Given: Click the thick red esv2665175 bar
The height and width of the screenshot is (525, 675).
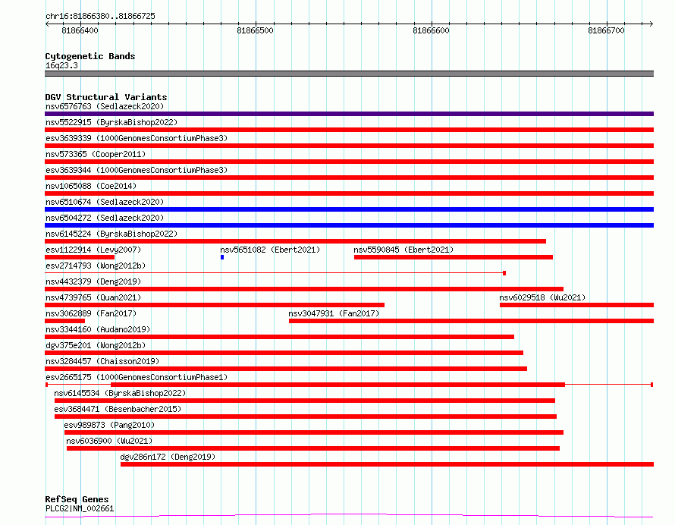Looking at the screenshot, I should (338, 385).
